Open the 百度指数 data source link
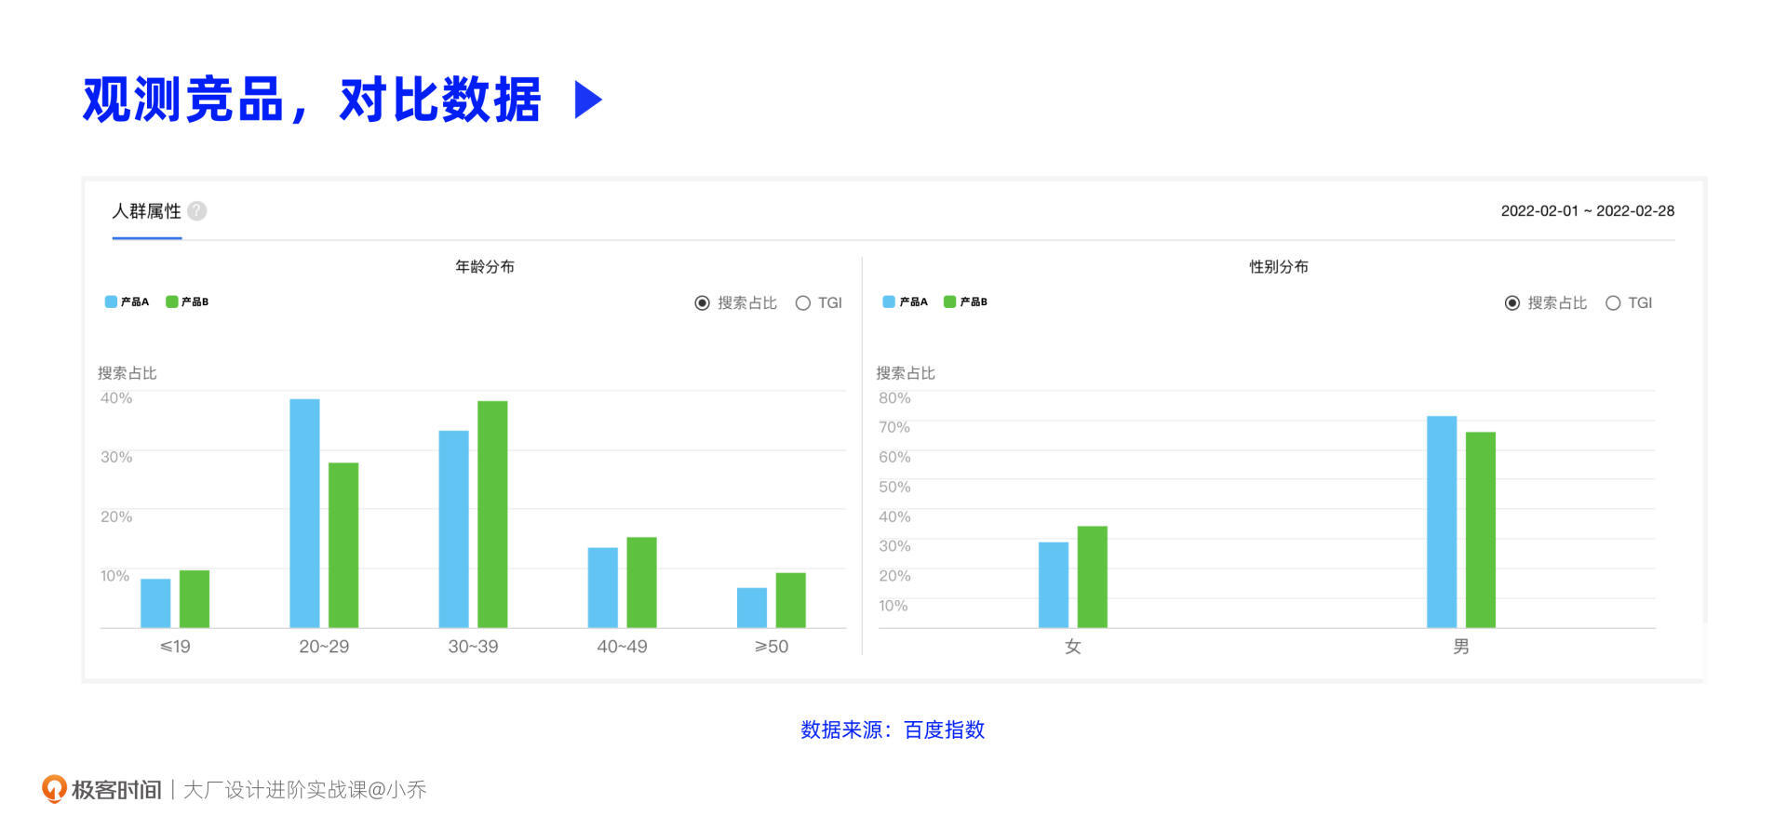The height and width of the screenshot is (830, 1787). (944, 730)
